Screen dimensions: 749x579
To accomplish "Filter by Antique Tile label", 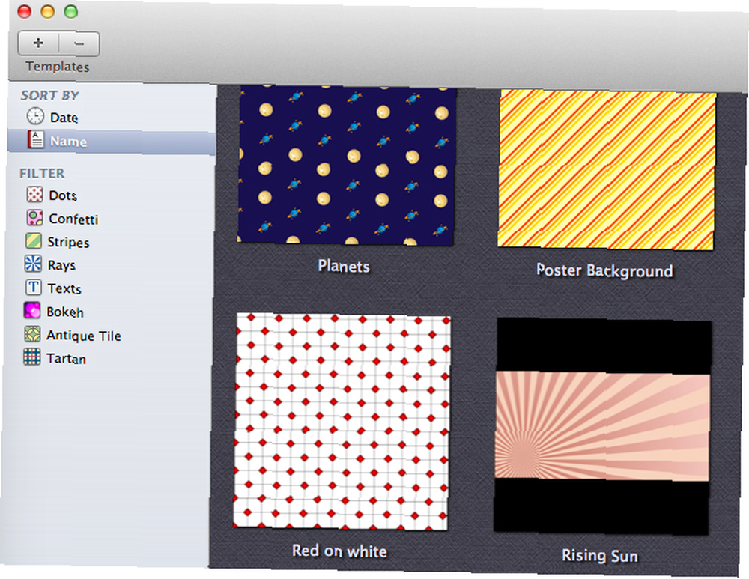I will click(x=84, y=336).
